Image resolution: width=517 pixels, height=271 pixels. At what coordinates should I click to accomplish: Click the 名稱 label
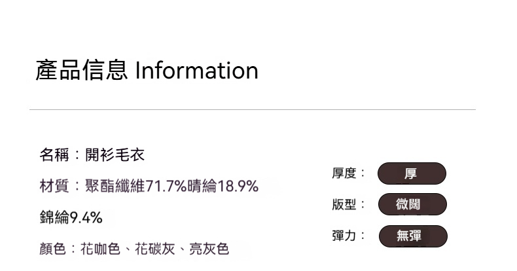pyautogui.click(x=53, y=155)
